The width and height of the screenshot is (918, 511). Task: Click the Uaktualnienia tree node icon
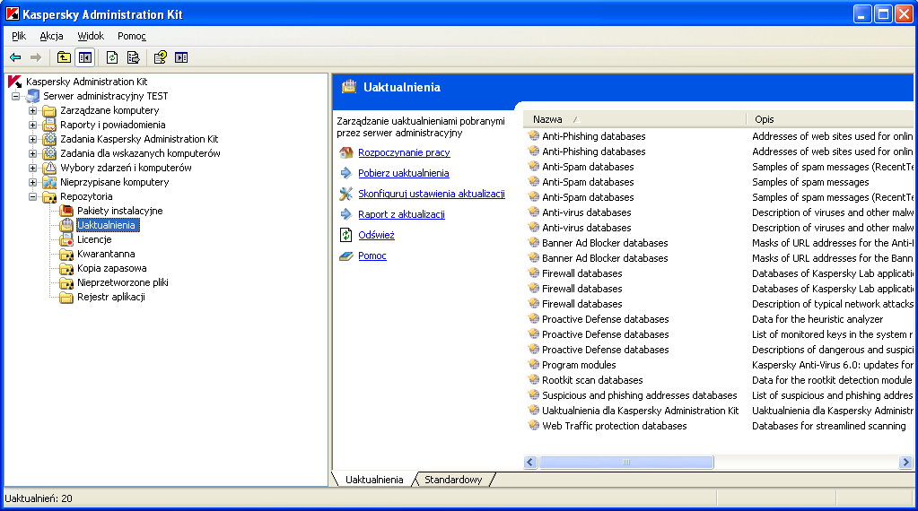tap(66, 225)
